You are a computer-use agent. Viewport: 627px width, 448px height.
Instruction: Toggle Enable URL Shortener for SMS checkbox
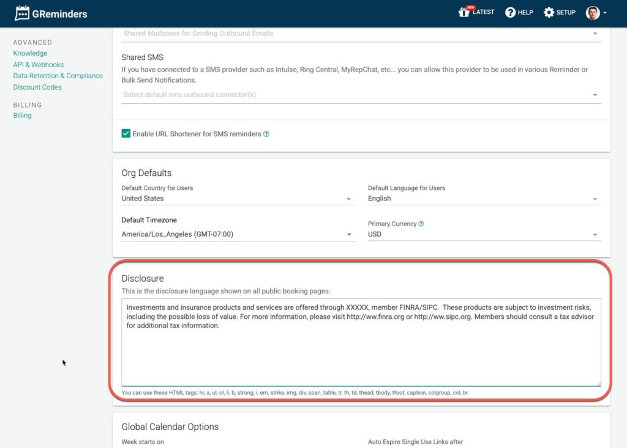(126, 134)
